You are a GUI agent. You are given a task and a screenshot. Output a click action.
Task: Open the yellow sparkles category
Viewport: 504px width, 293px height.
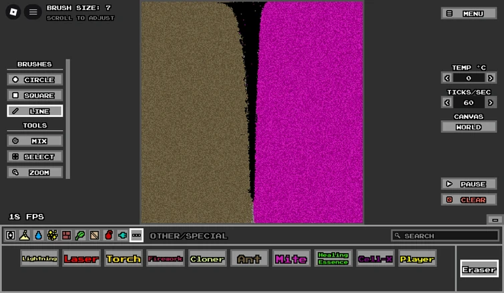point(52,236)
